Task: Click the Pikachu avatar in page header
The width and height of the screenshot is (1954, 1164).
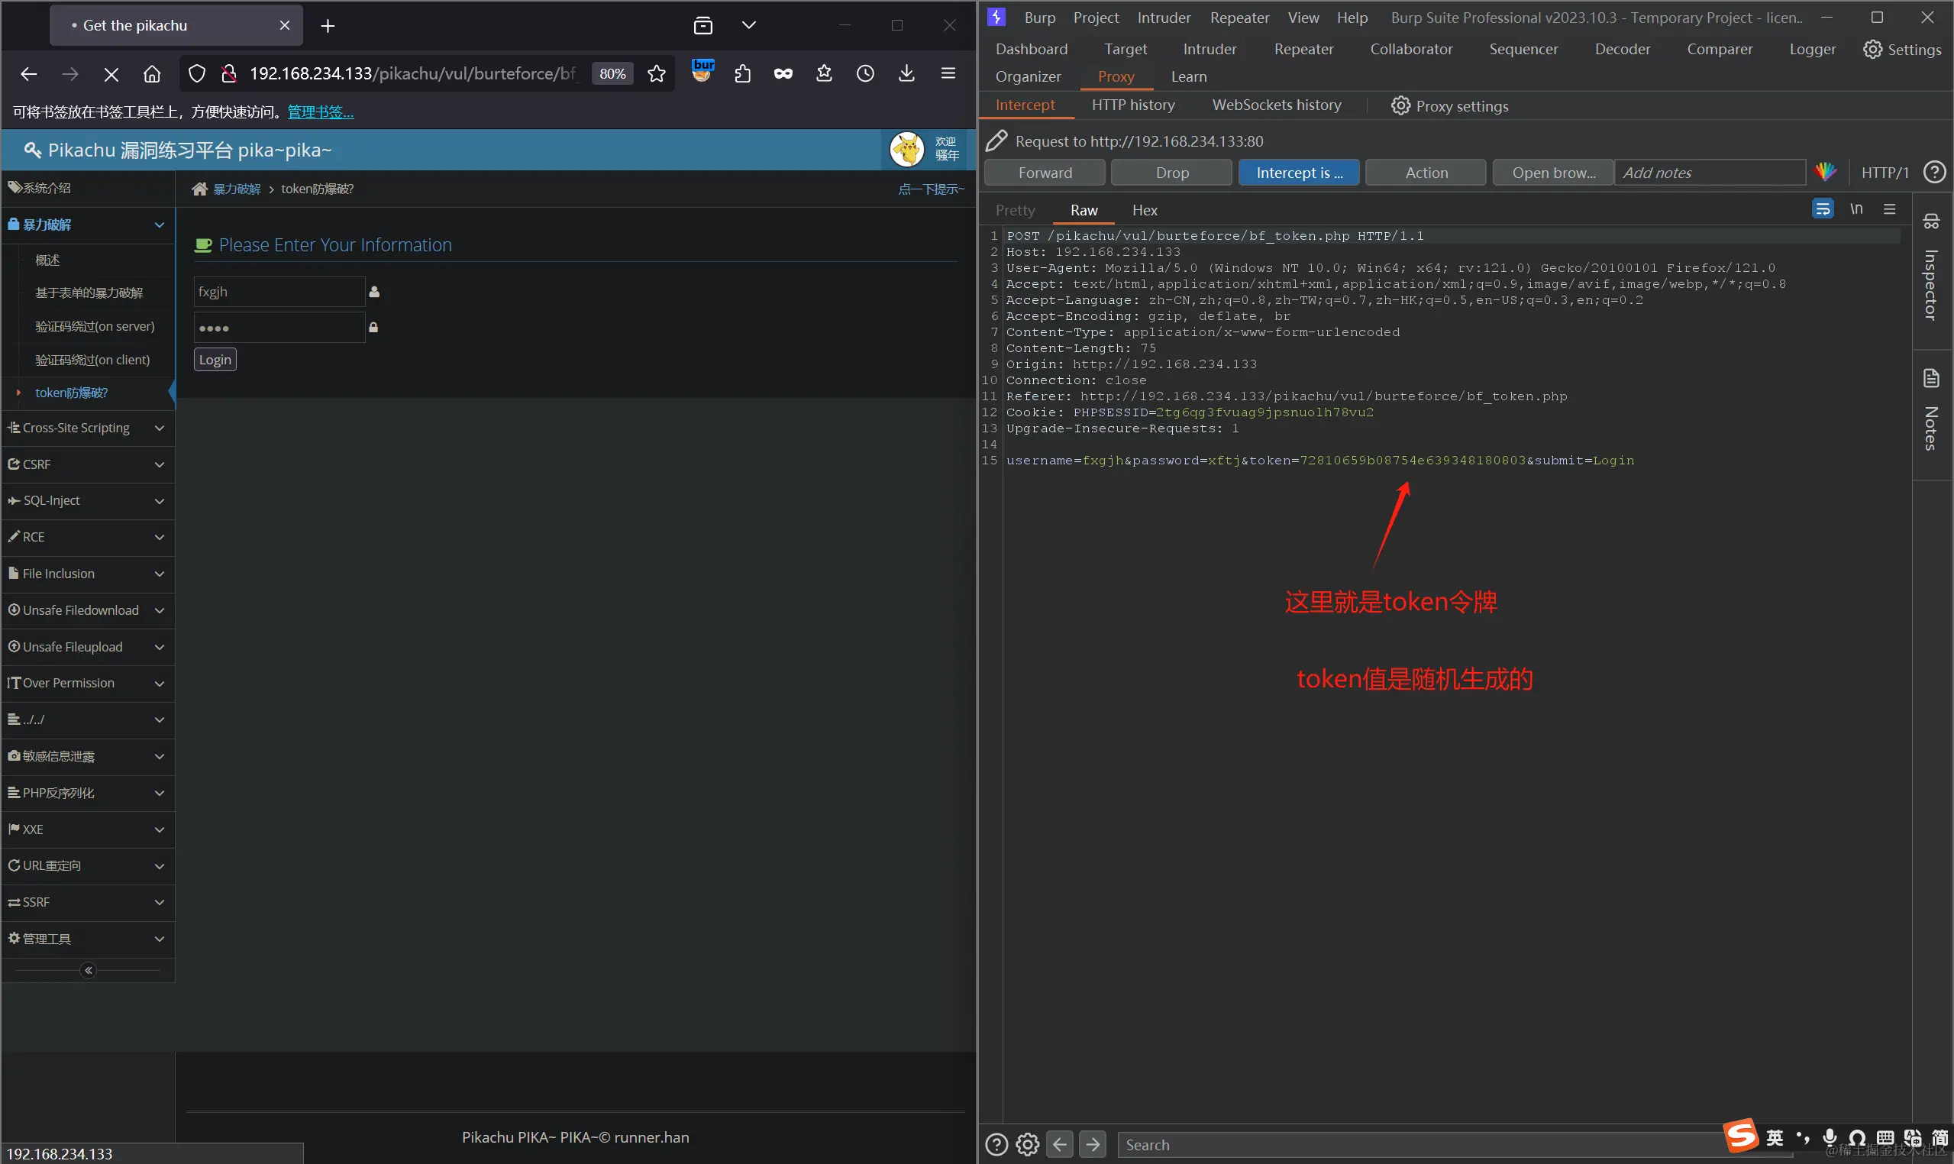Action: [907, 149]
